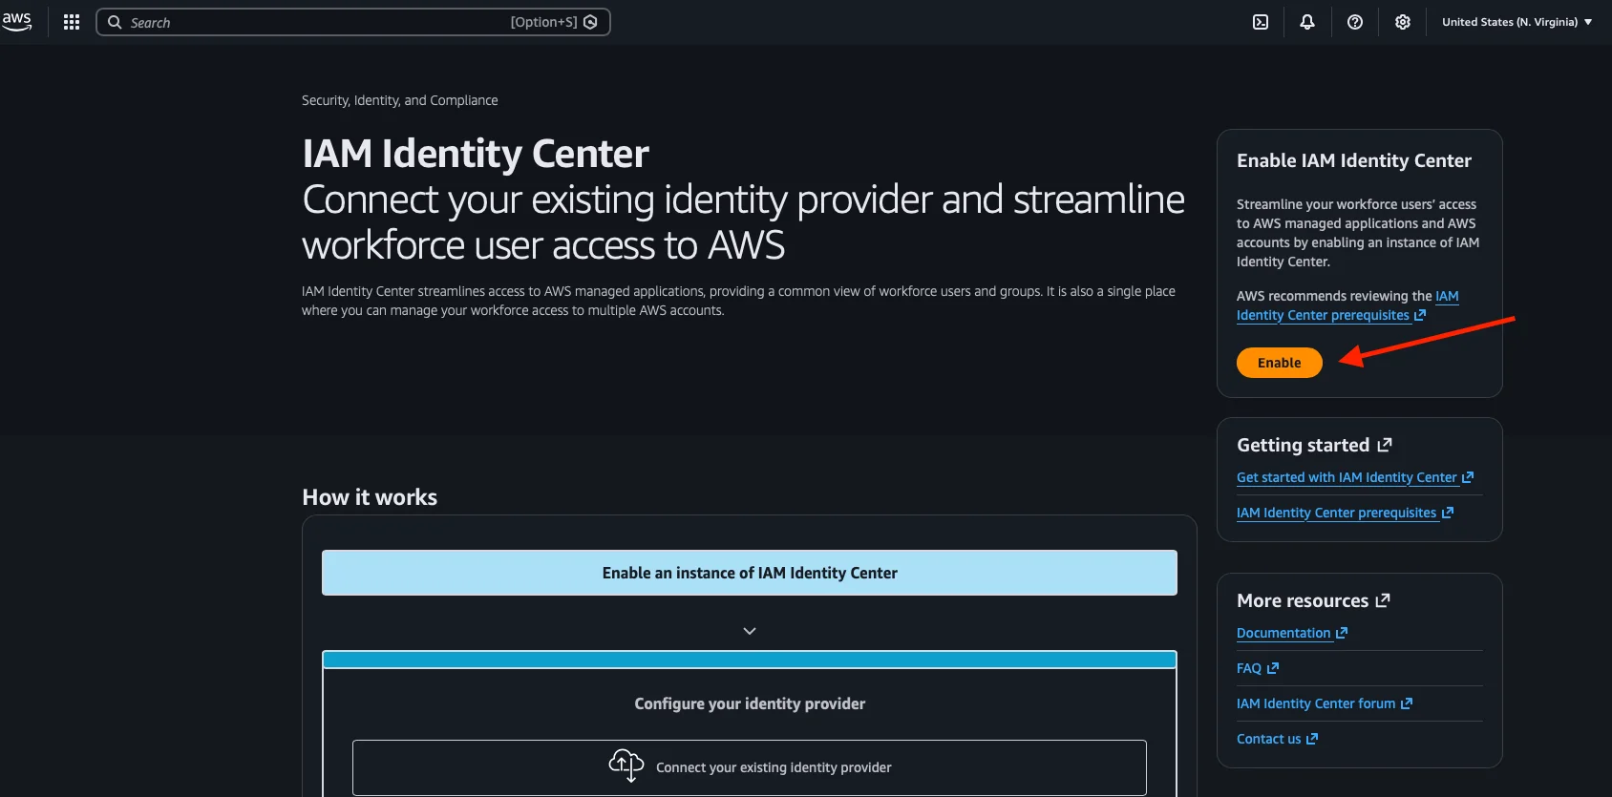
Task: Click the How it works heading
Action: point(370,497)
